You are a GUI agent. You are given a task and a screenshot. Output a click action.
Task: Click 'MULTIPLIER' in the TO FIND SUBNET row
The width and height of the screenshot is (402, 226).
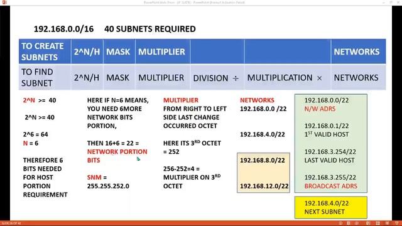(161, 78)
